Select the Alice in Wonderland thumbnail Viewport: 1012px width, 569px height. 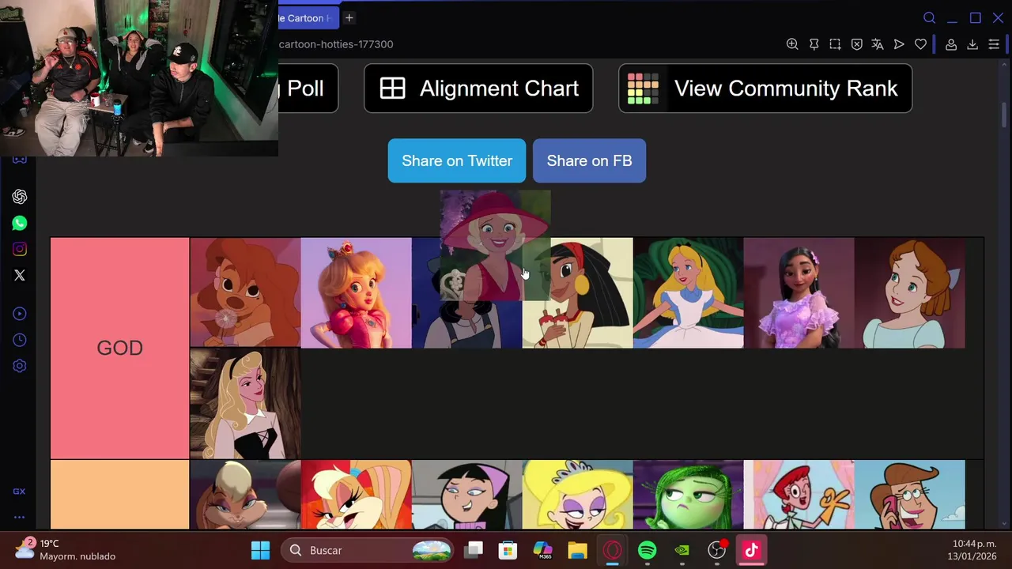(688, 293)
